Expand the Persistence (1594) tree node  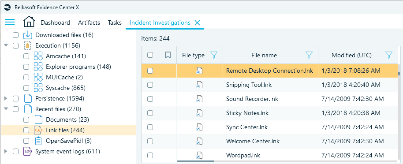click(x=6, y=98)
